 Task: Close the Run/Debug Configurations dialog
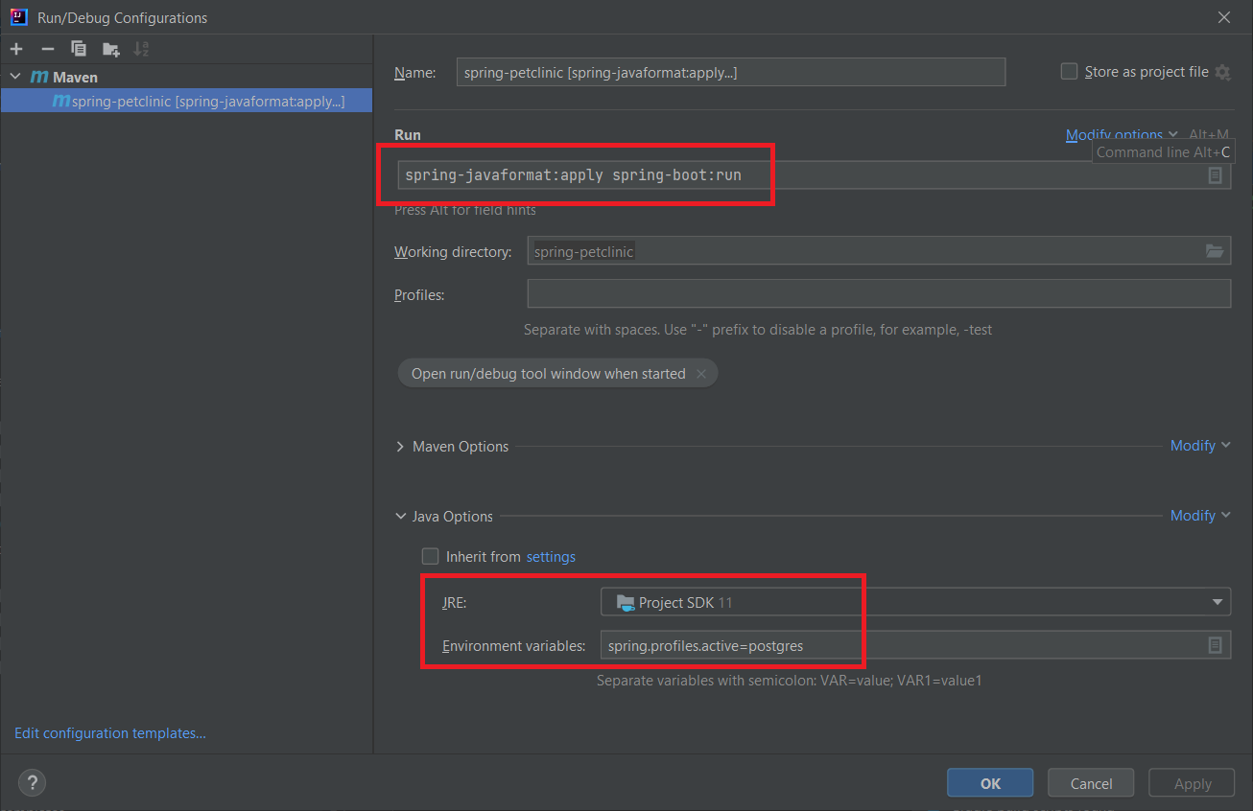click(1224, 17)
